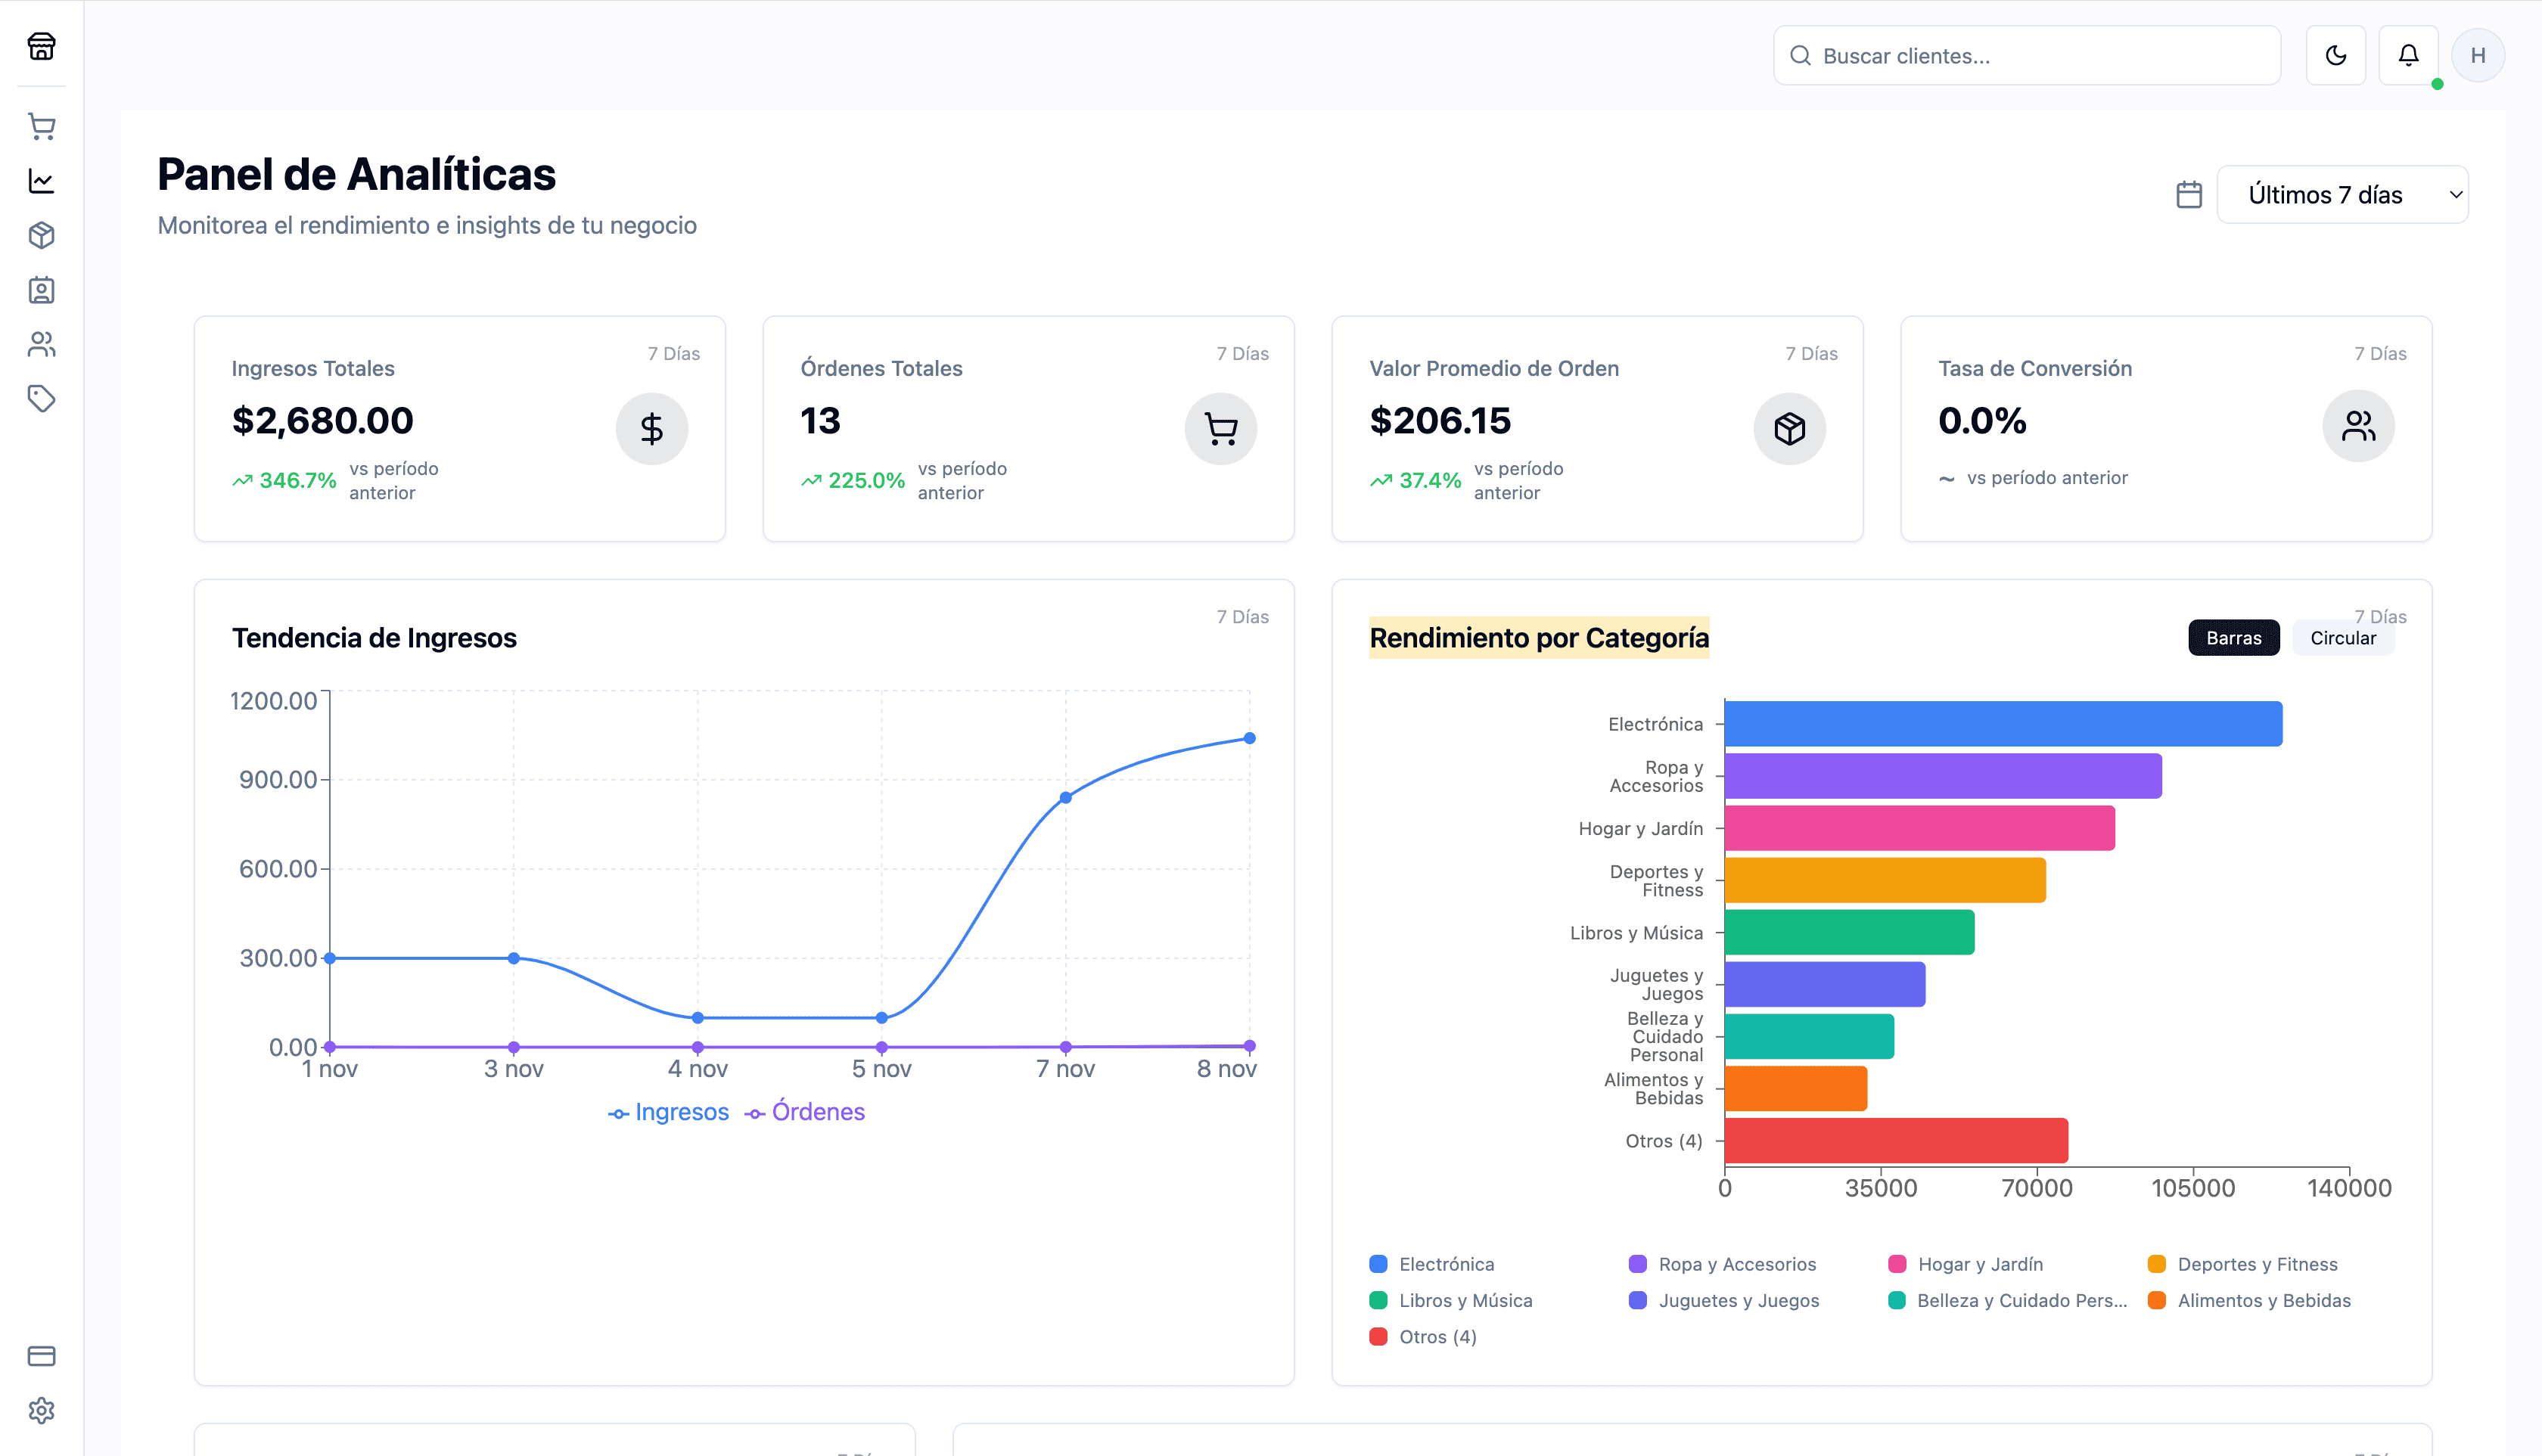Image resolution: width=2542 pixels, height=1456 pixels.
Task: Open the settings gear sidebar icon
Action: [41, 1410]
